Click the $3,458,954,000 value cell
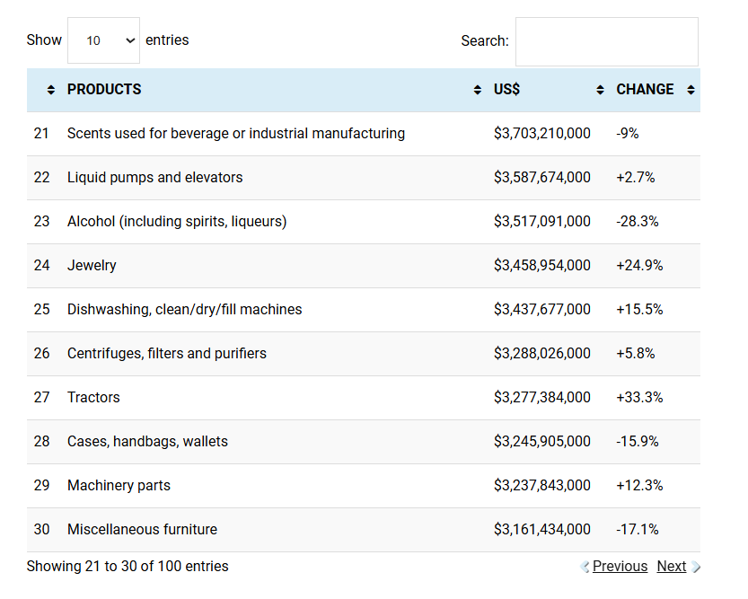 [x=542, y=265]
